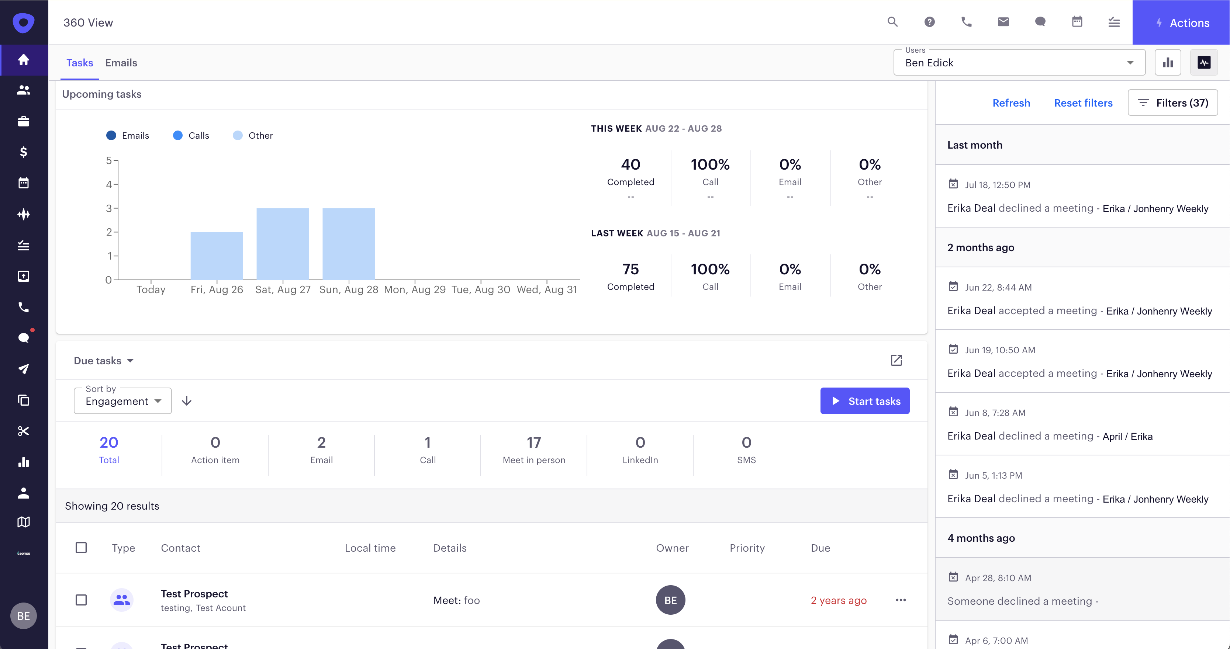1230x649 pixels.
Task: Check the first Test Prospect task checkbox
Action: tap(81, 600)
